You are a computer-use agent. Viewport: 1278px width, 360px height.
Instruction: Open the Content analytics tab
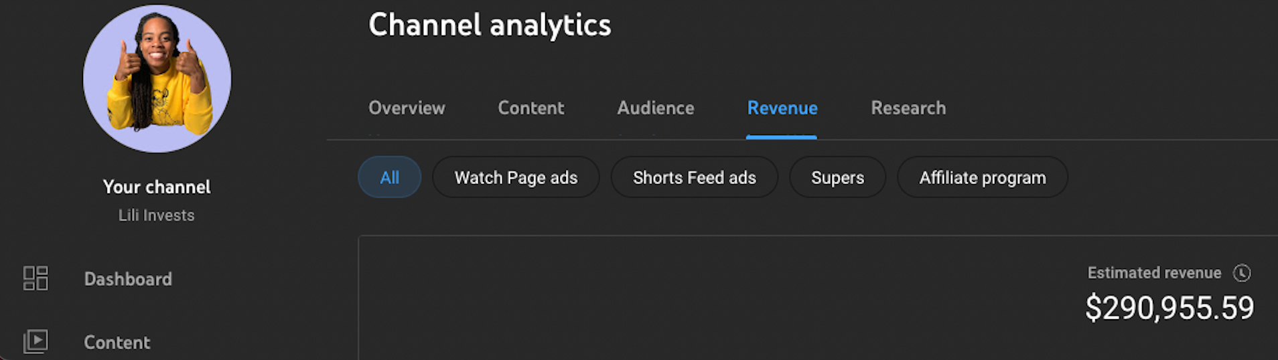coord(531,108)
